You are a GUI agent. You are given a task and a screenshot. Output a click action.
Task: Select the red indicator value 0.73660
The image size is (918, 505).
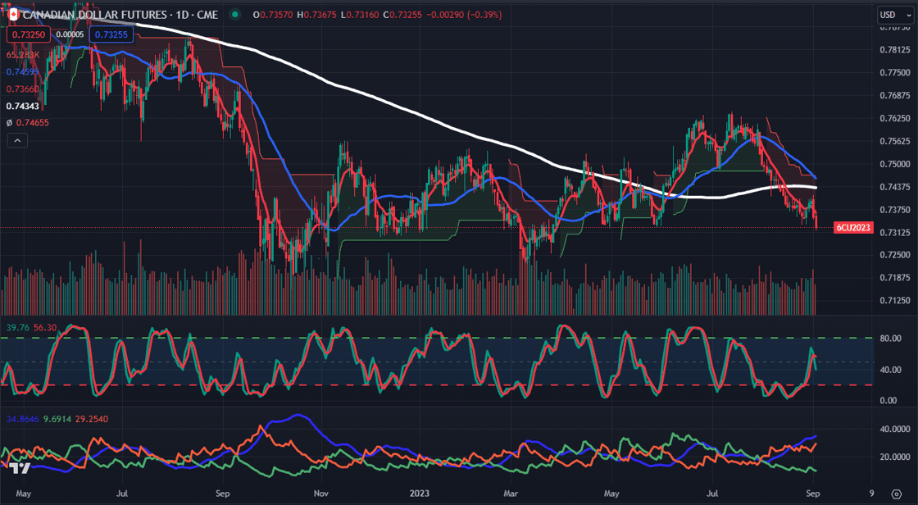pos(23,89)
